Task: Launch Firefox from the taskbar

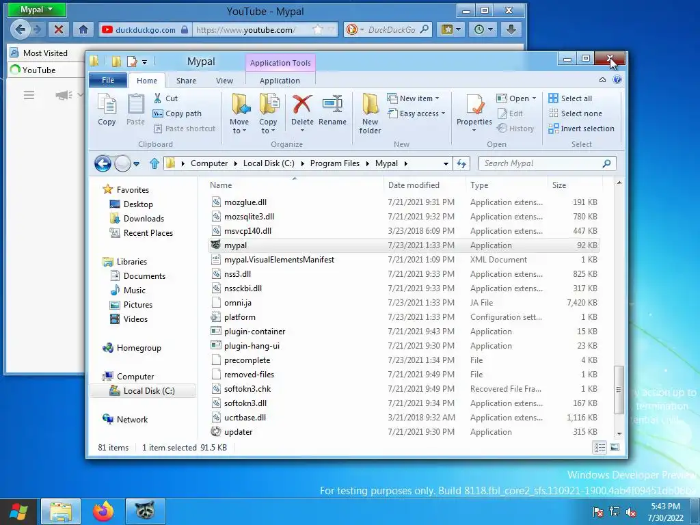Action: click(103, 511)
